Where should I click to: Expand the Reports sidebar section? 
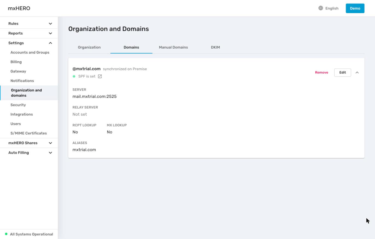tap(29, 33)
